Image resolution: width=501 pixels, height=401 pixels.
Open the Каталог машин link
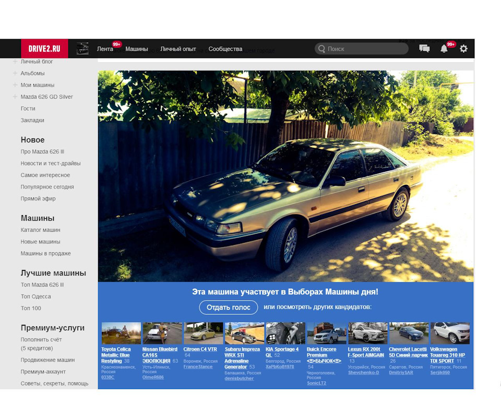(x=41, y=230)
